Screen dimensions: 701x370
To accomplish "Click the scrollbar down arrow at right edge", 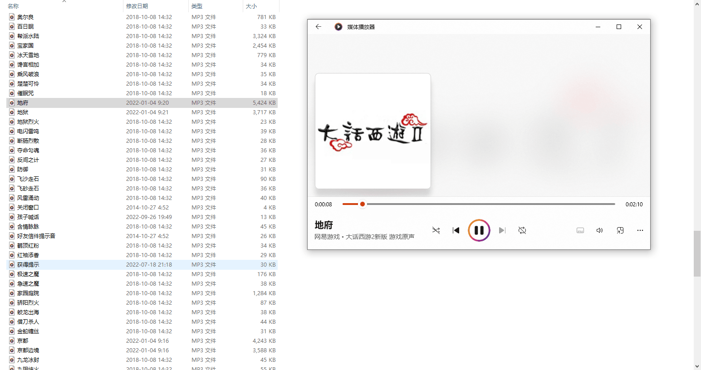I will [x=697, y=366].
